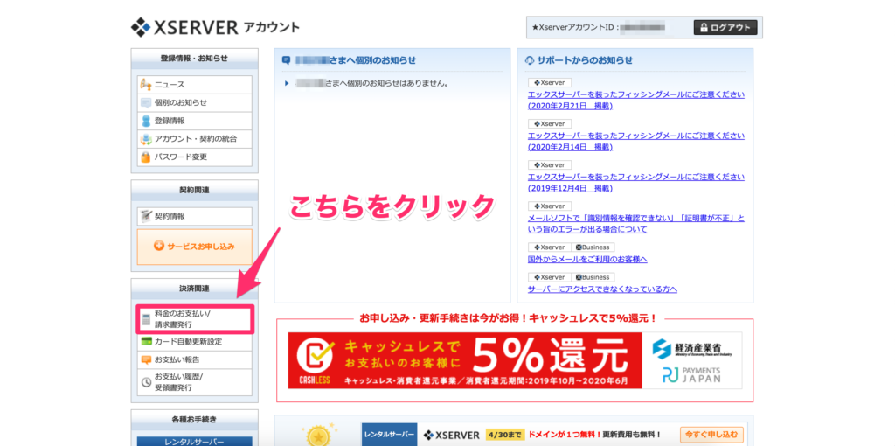The image size is (895, 446).
Task: Click the Business tag above 国外からメール link
Action: [x=593, y=247]
